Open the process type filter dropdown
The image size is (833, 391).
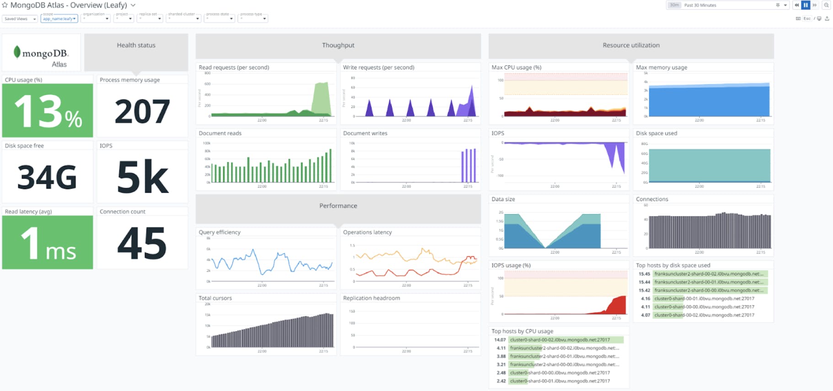253,18
